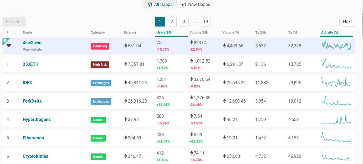Click the -15.73% users change on dice2.win

tap(163, 50)
